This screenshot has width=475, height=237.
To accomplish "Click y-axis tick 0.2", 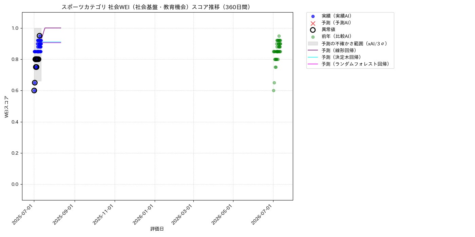I will (x=15, y=153).
